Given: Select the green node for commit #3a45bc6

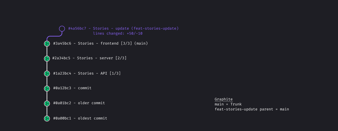Looking at the screenshot, I should point(47,44).
